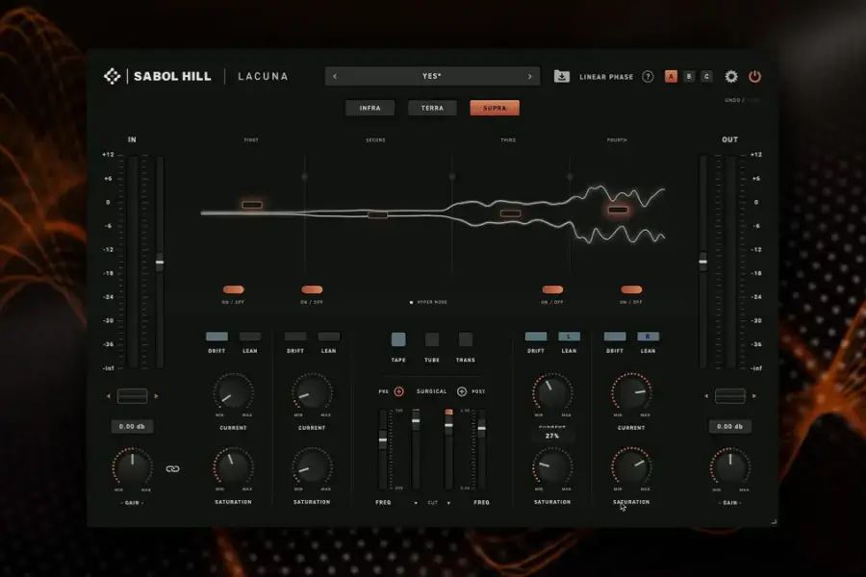Click the output 0.00 db value field
The image size is (866, 577).
pos(730,426)
